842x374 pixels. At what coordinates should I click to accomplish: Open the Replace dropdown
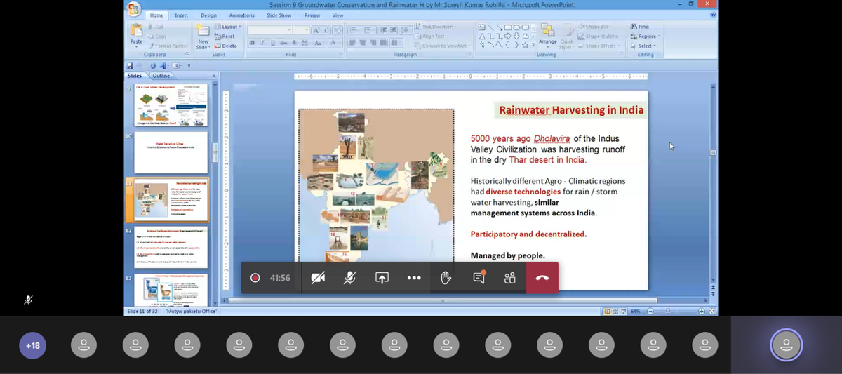click(646, 36)
